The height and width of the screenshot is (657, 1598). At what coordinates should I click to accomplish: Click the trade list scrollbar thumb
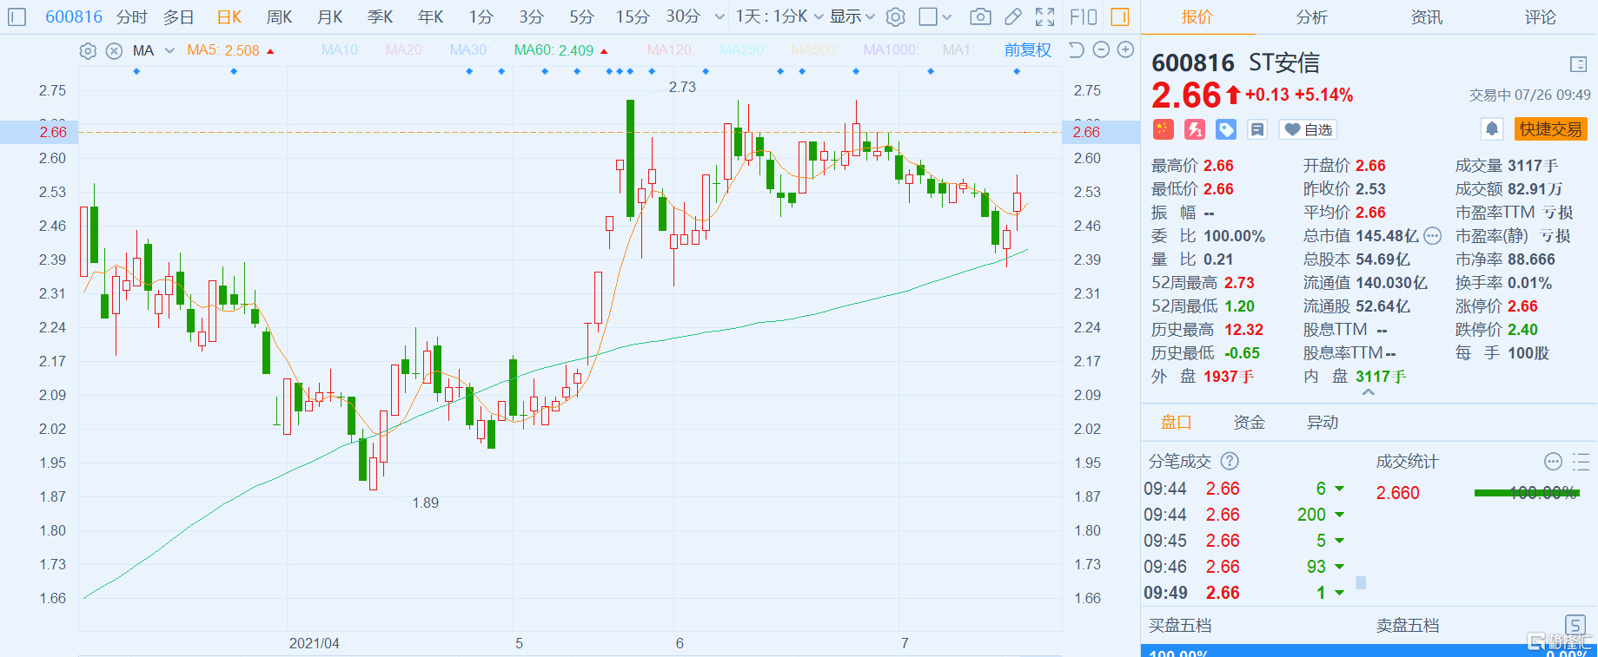1361,583
